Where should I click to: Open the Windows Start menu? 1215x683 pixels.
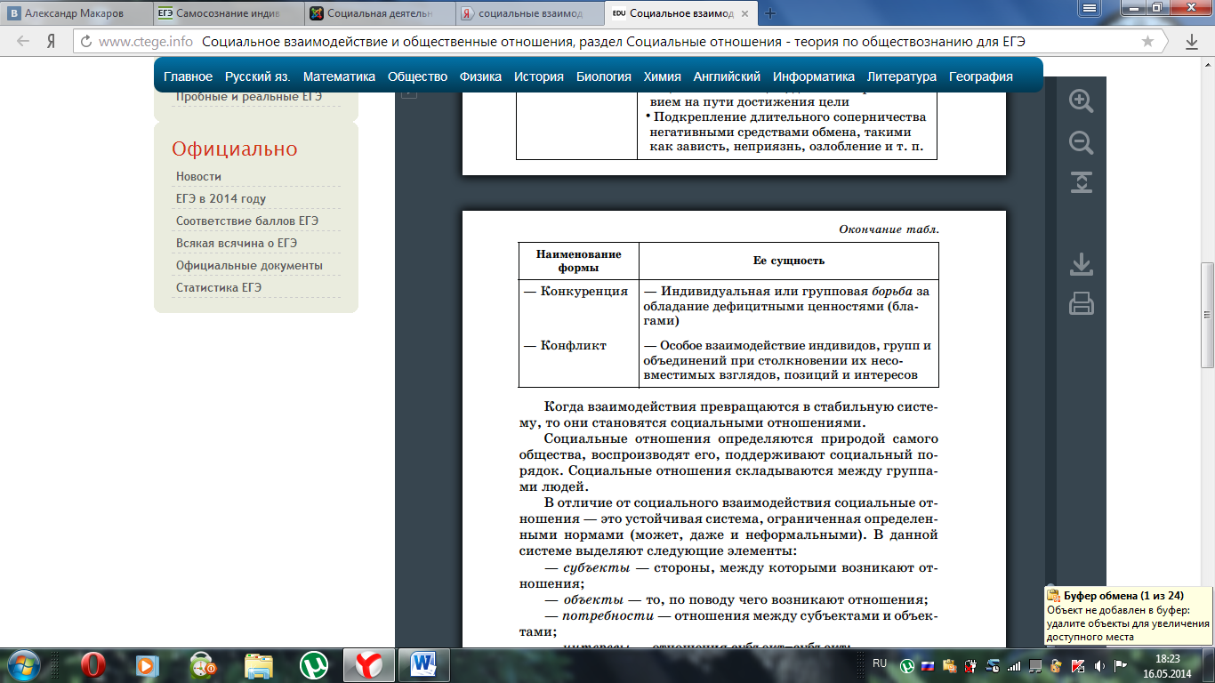pos(23,664)
